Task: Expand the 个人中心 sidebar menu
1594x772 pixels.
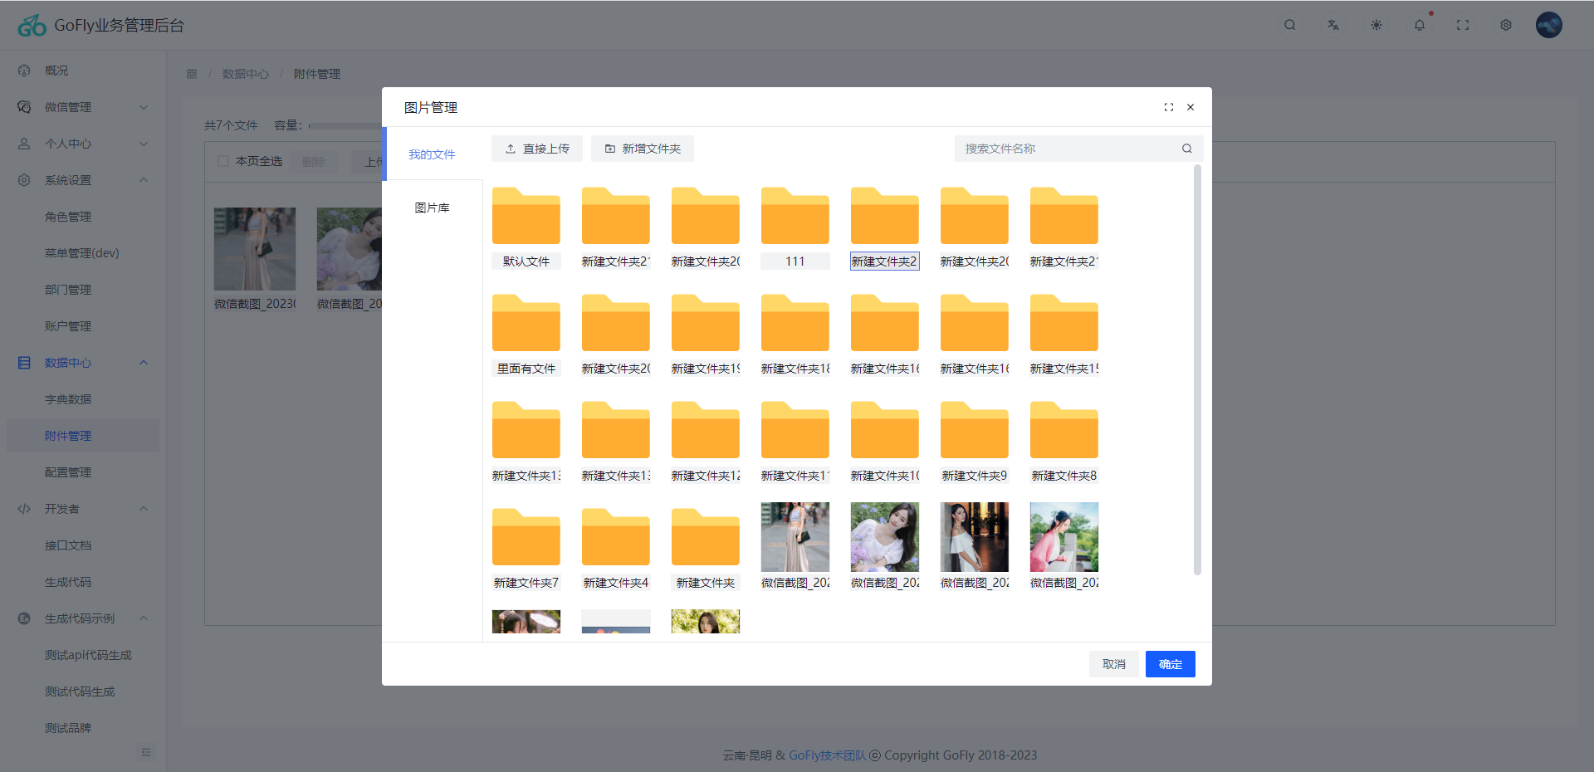Action: (x=83, y=144)
